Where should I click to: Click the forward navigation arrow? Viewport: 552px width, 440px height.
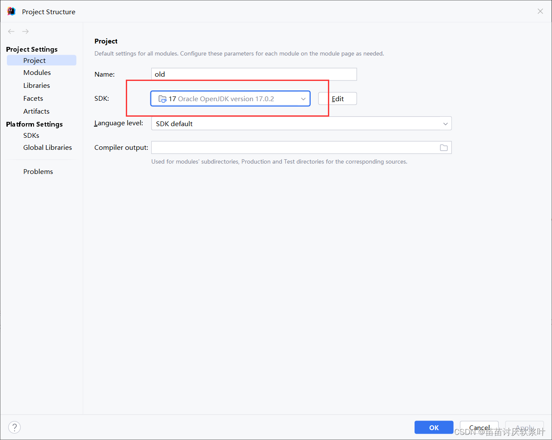(25, 31)
